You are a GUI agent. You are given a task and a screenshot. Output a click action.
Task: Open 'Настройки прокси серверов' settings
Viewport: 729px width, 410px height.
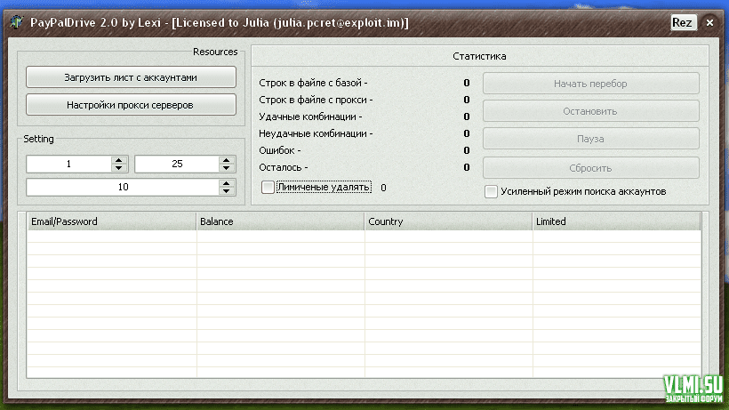(x=131, y=105)
